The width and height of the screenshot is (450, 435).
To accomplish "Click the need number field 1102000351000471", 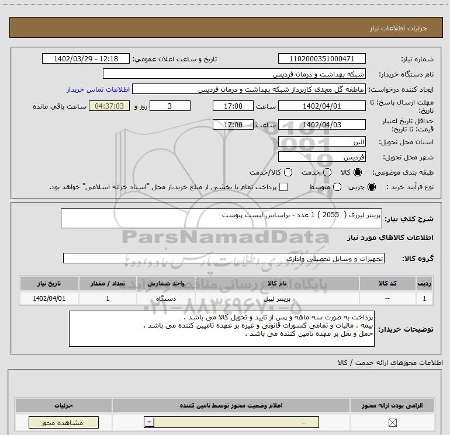I will point(321,59).
